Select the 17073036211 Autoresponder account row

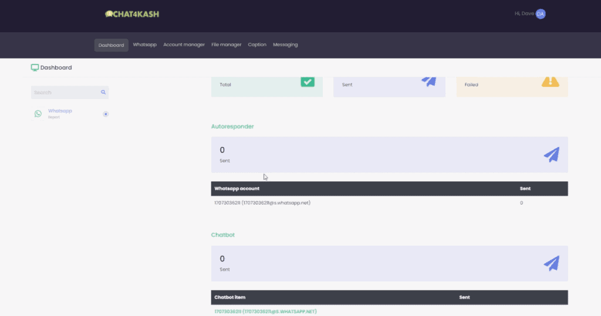pos(390,203)
